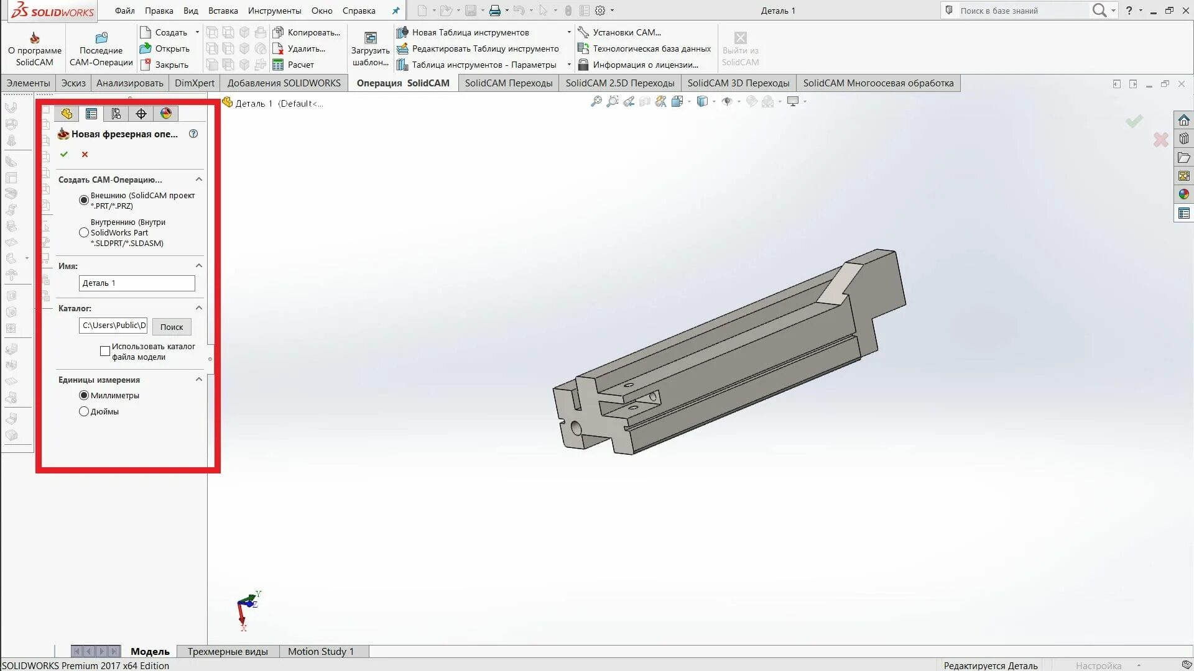Screen dimensions: 1194x671
Task: Select the Zoom to Area tool
Action: point(613,101)
